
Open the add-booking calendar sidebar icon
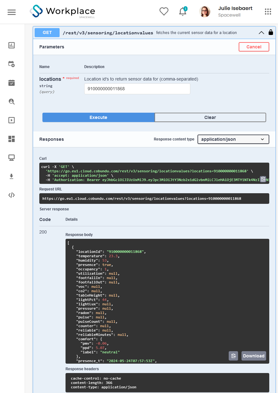[x=12, y=64]
